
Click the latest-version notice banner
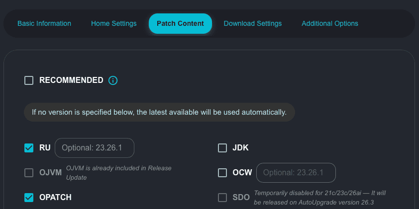[159, 112]
